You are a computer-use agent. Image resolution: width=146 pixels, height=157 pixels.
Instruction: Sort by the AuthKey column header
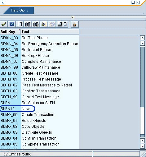10,32
